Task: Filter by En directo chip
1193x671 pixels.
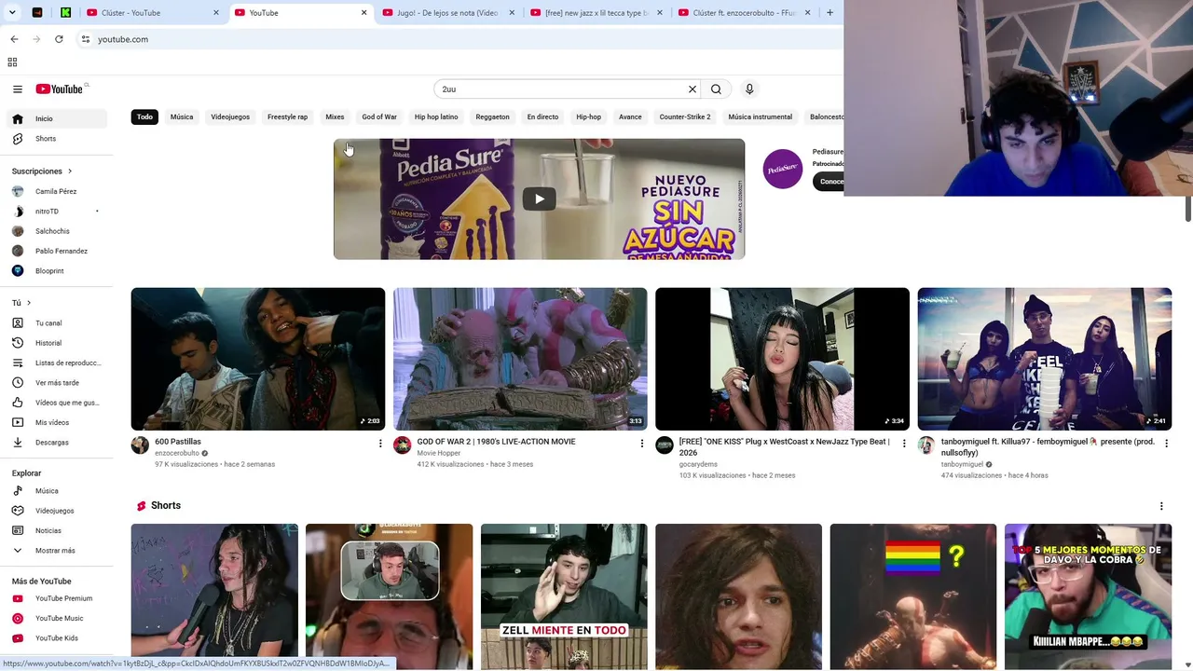Action: (542, 117)
